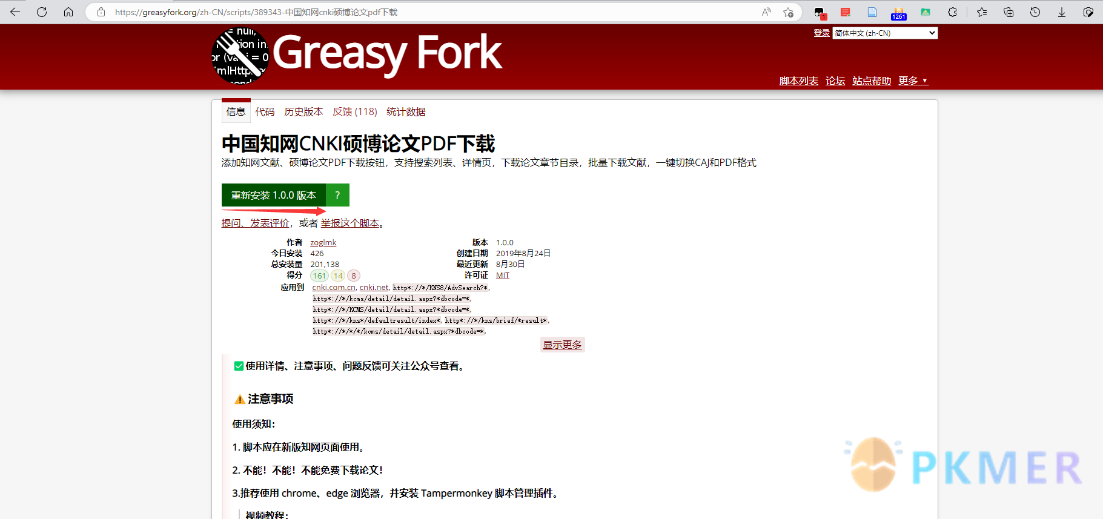This screenshot has width=1103, height=519.
Task: Click the script title 中国知网CNKI硕博论文PDF下载
Action: (x=358, y=144)
